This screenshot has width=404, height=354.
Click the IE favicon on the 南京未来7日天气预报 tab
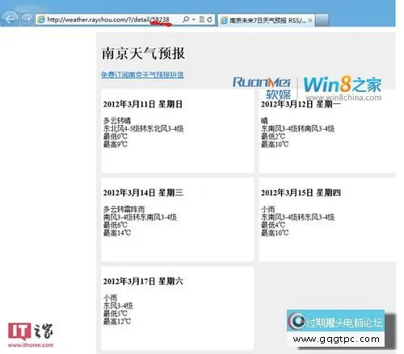(x=224, y=20)
